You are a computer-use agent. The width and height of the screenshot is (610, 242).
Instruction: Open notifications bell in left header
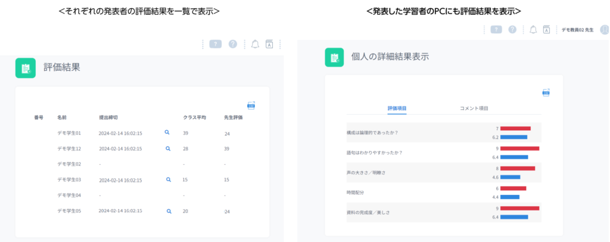tap(255, 44)
